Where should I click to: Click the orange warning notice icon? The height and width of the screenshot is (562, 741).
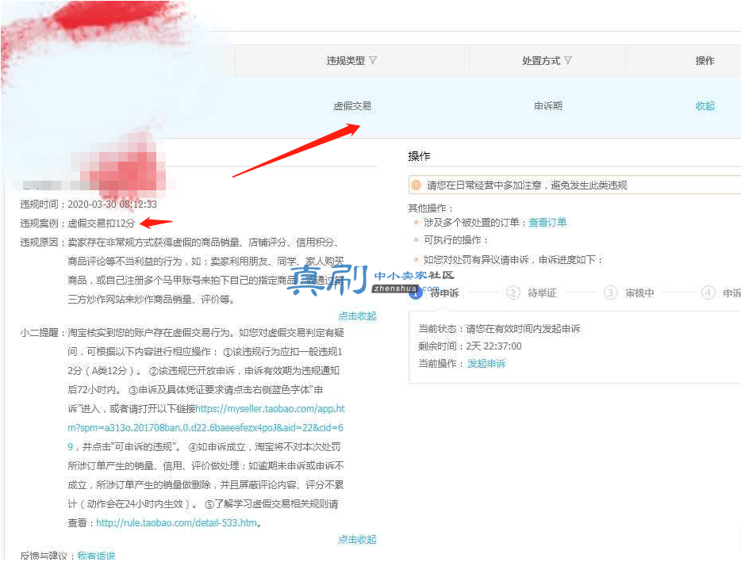[x=417, y=185]
